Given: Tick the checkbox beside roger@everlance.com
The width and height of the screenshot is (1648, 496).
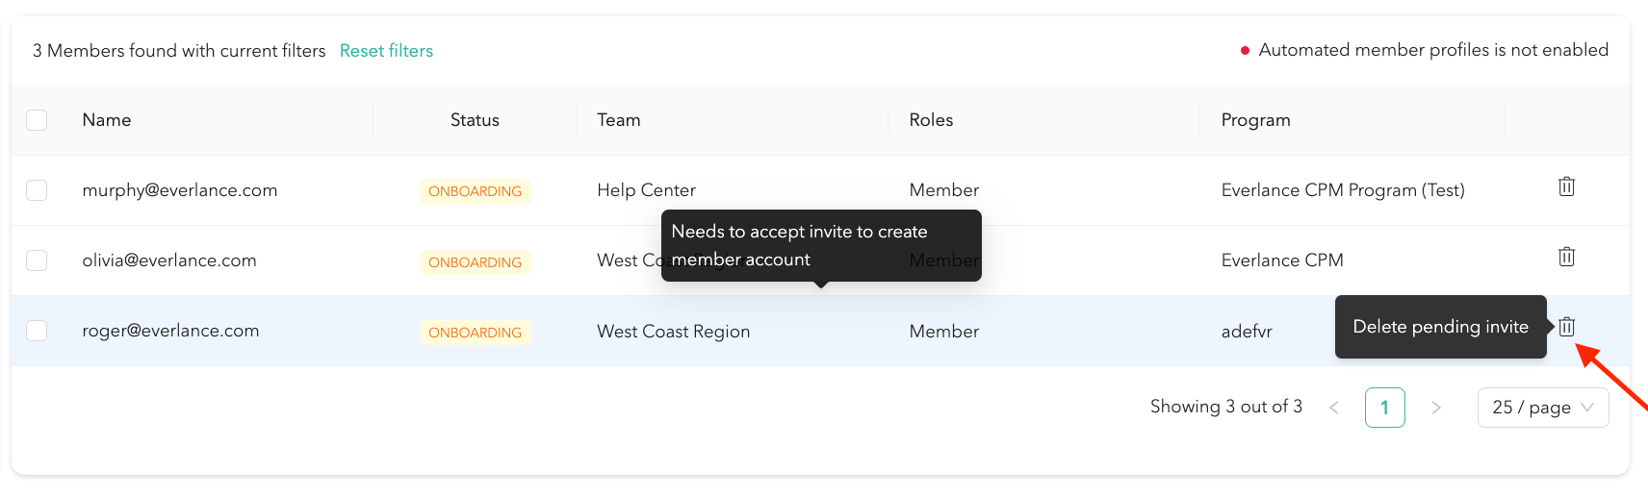Looking at the screenshot, I should 37,331.
